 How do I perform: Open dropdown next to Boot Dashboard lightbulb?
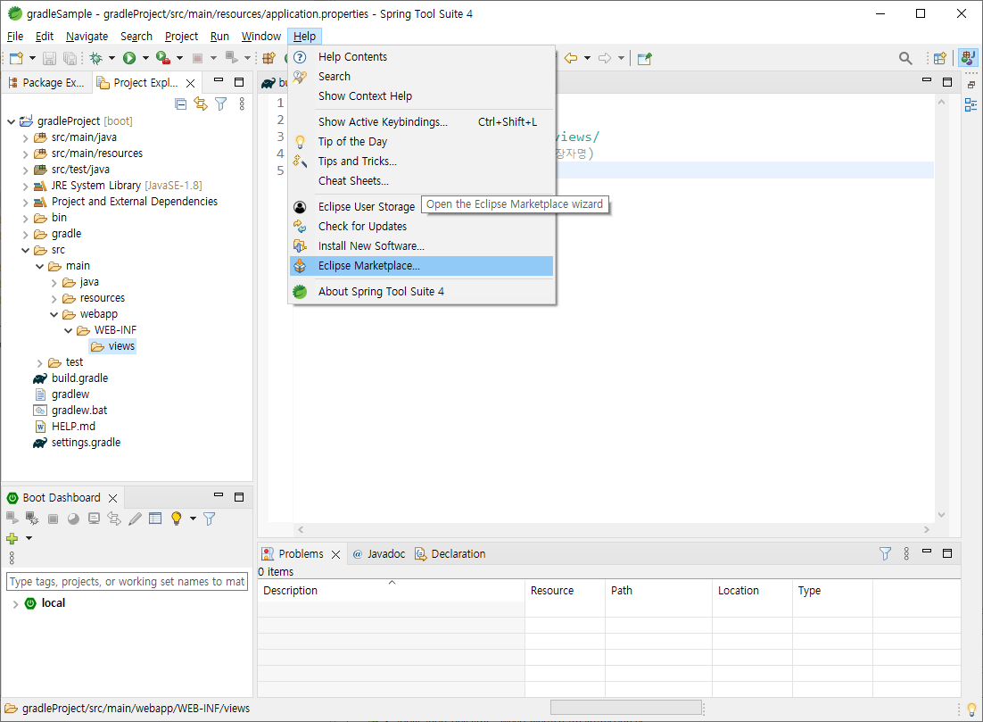pos(193,519)
